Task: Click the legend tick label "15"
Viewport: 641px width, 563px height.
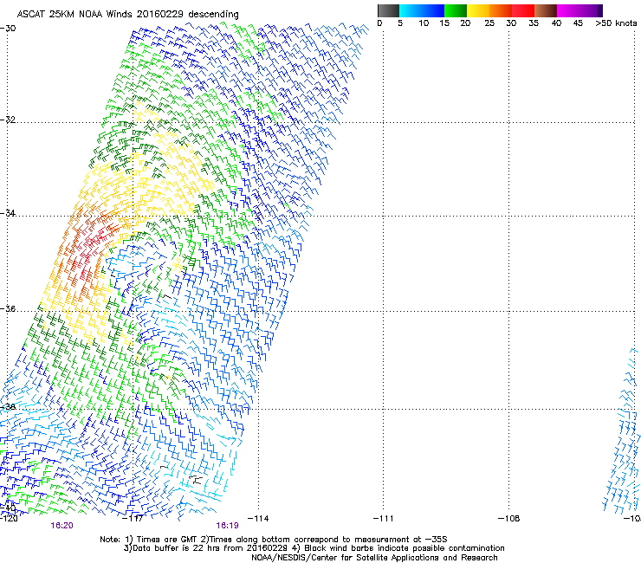Action: pos(444,23)
